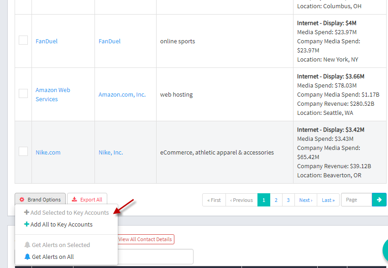Open the FanDuel company link
Image resolution: width=388 pixels, height=268 pixels.
tap(110, 41)
